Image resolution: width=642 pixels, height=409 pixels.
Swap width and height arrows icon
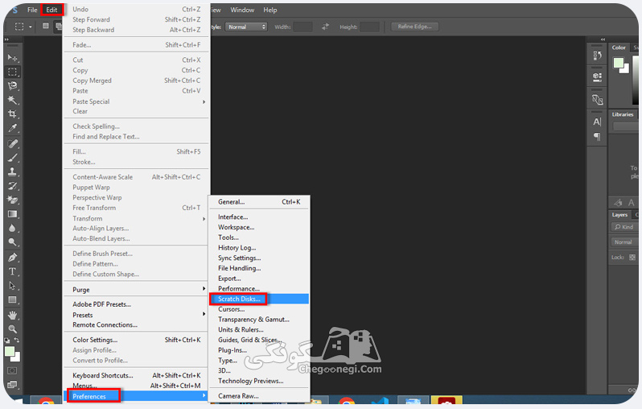click(326, 27)
